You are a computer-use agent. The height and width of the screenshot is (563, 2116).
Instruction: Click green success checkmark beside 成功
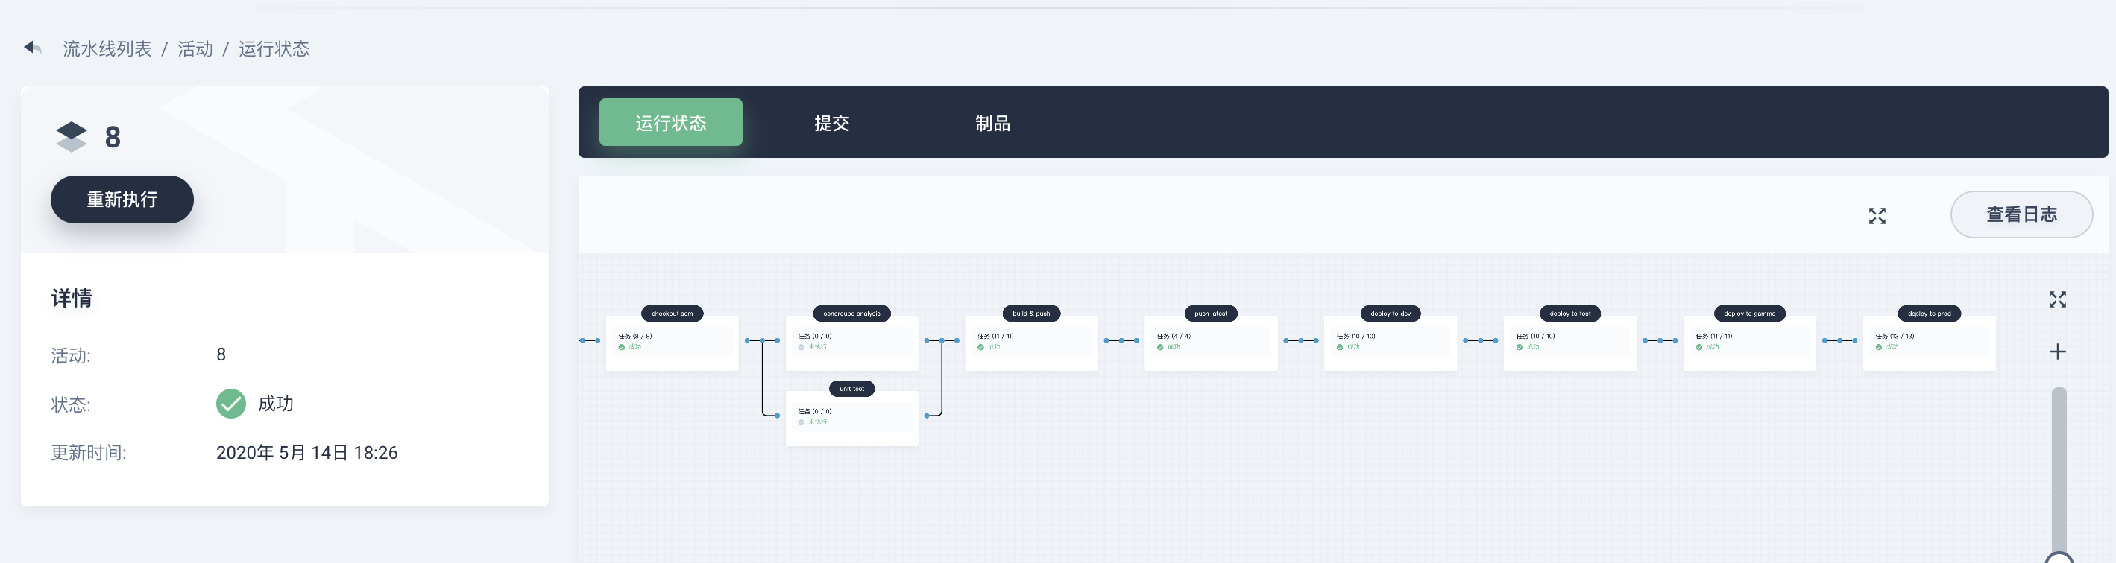pyautogui.click(x=231, y=404)
